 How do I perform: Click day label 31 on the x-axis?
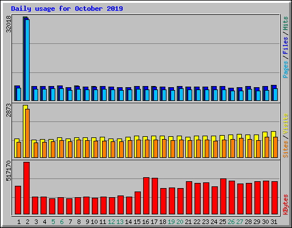[x=274, y=222]
